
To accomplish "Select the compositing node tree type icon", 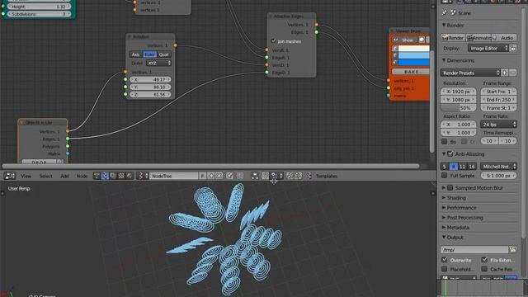I will (x=113, y=176).
